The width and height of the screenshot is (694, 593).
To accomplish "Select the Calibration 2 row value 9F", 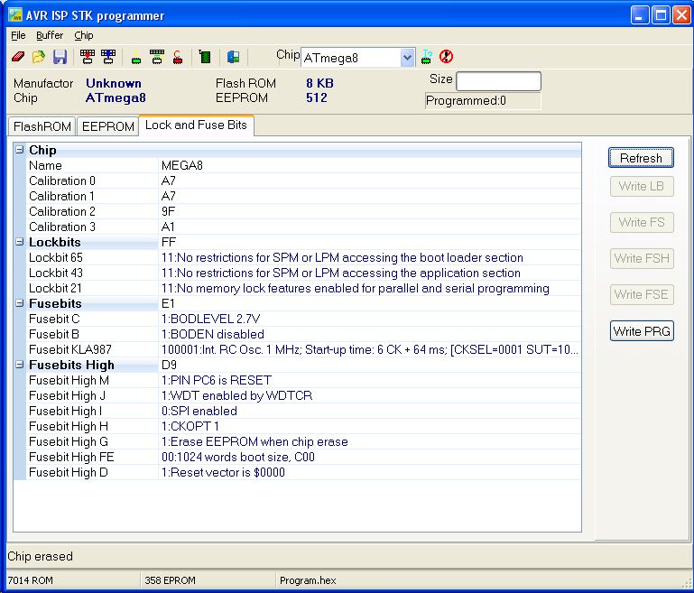I will click(x=168, y=211).
